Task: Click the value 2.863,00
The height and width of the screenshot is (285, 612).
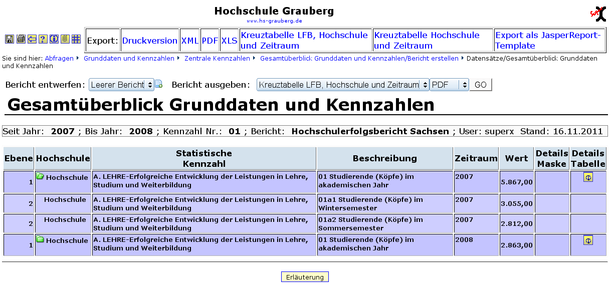Action: [517, 245]
